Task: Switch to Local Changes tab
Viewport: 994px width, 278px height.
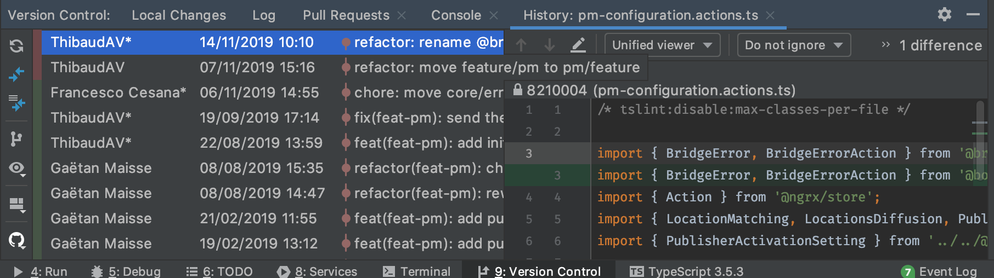Action: [179, 15]
